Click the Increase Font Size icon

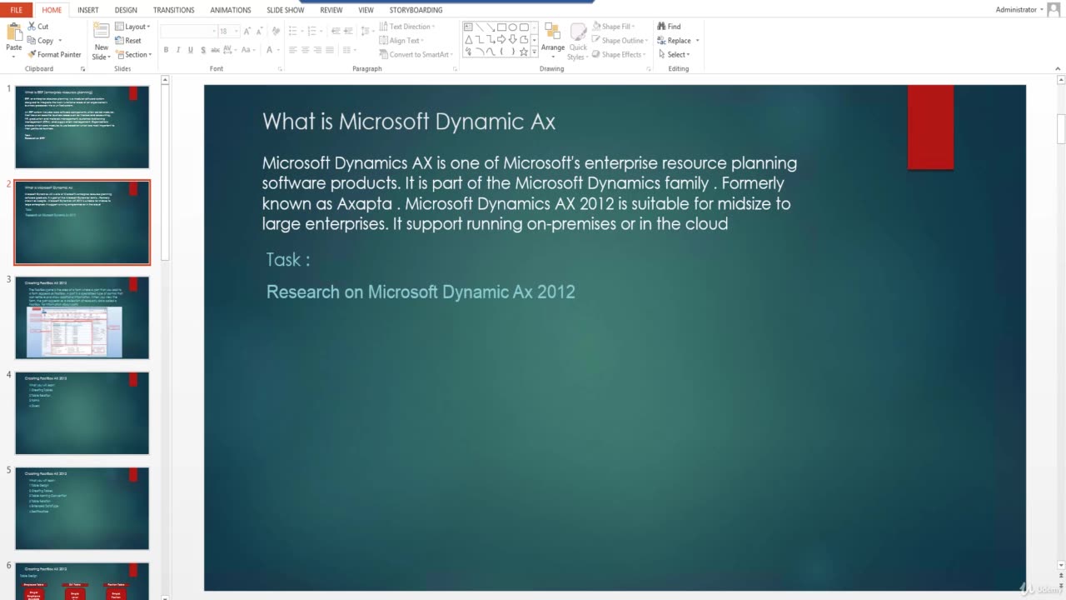tap(247, 32)
